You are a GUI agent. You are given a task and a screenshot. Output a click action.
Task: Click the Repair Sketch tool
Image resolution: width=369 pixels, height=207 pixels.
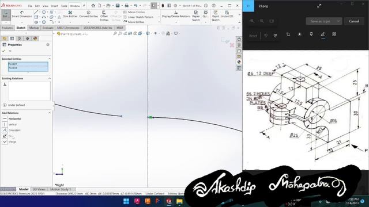196,16
